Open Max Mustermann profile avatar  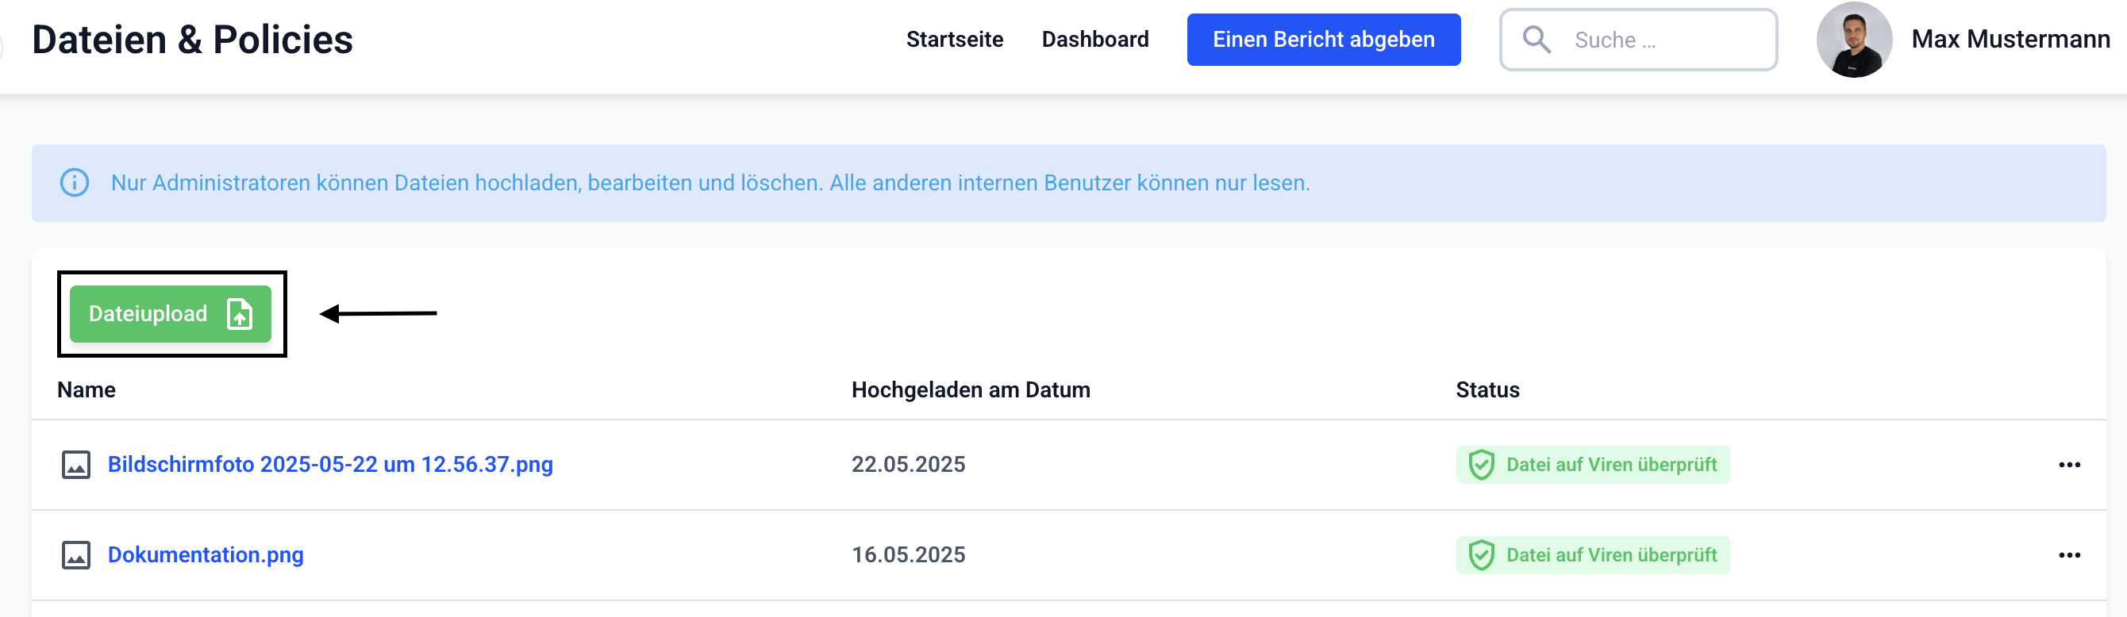click(1854, 40)
